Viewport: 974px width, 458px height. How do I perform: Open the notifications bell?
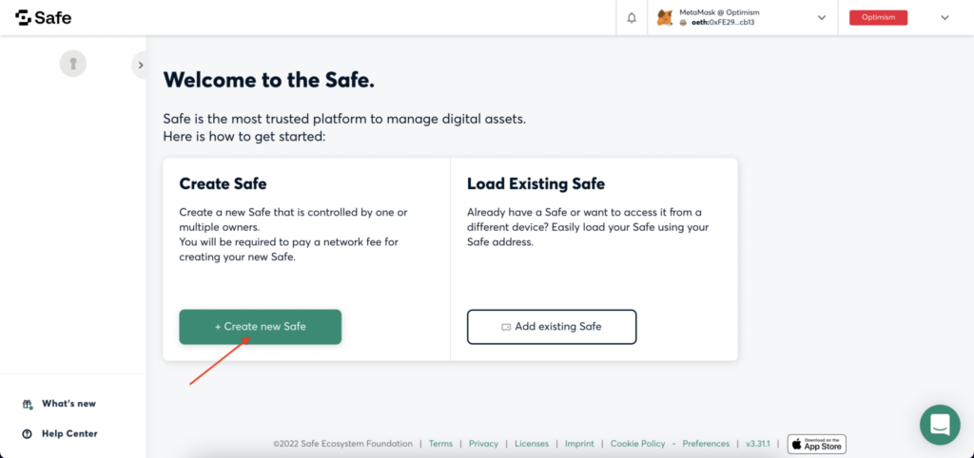pyautogui.click(x=632, y=17)
